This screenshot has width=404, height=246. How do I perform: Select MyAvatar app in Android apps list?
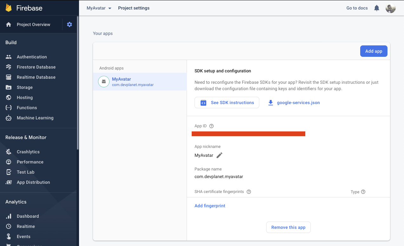(x=140, y=82)
